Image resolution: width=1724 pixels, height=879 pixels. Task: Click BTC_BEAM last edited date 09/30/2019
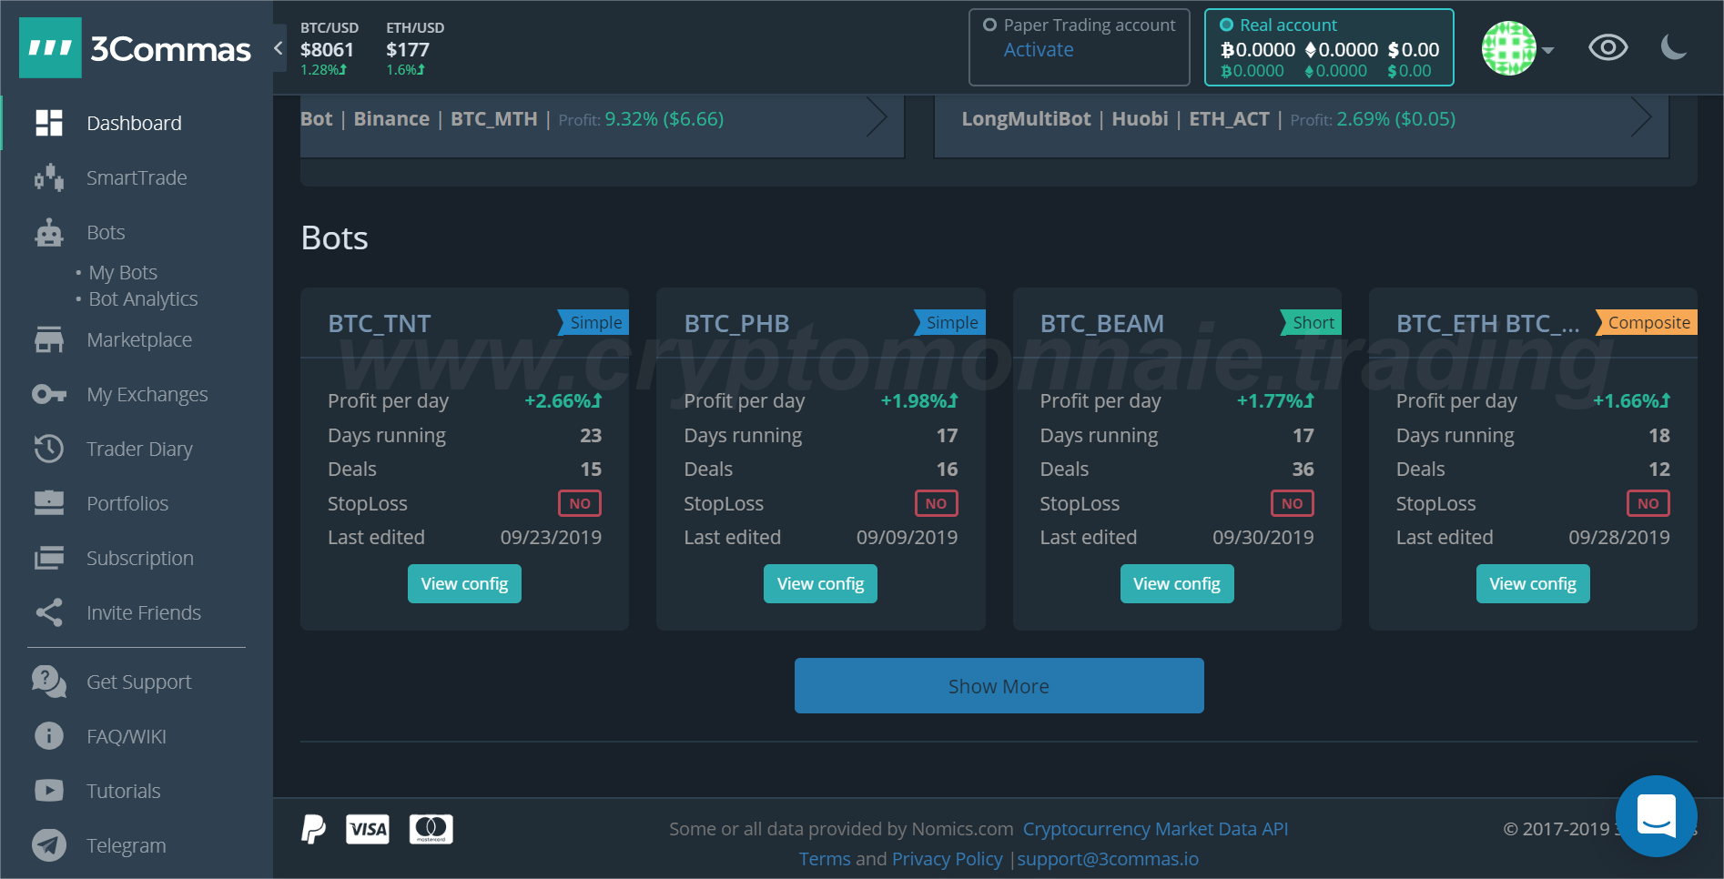(1263, 537)
